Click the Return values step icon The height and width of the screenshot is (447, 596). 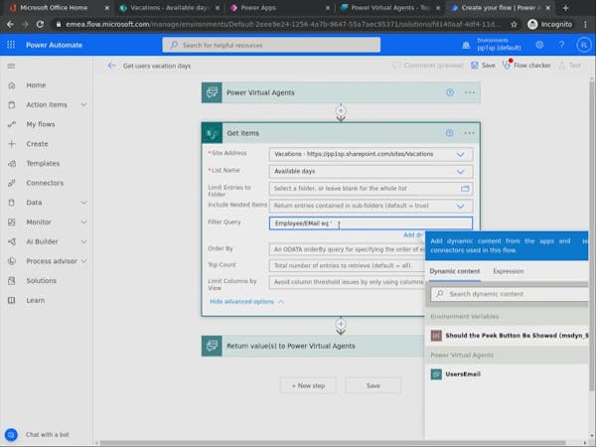[x=212, y=346]
